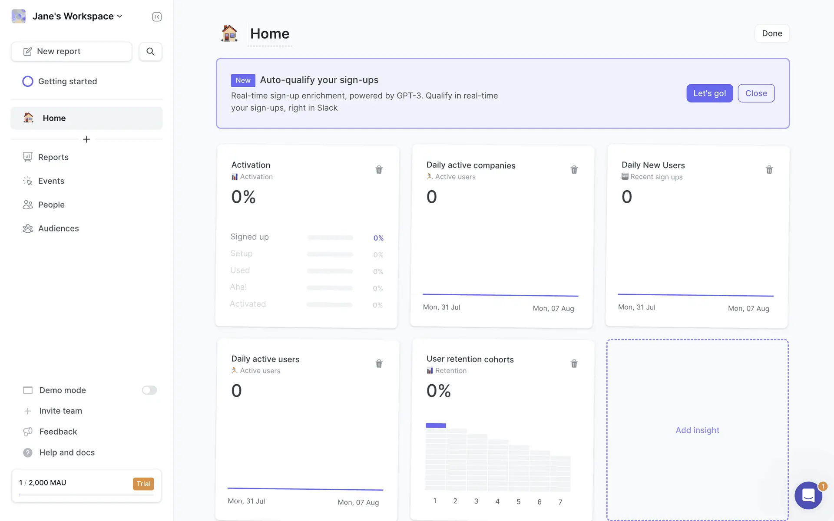Delete the Activation insight card
Screen dimensions: 834x521
click(x=379, y=170)
